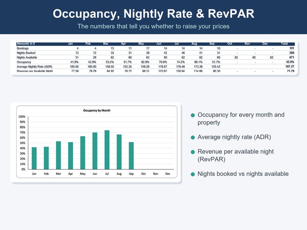Click the 'Oct' x-axis label on chart
Screen dimensions: 307x230
pos(143,174)
